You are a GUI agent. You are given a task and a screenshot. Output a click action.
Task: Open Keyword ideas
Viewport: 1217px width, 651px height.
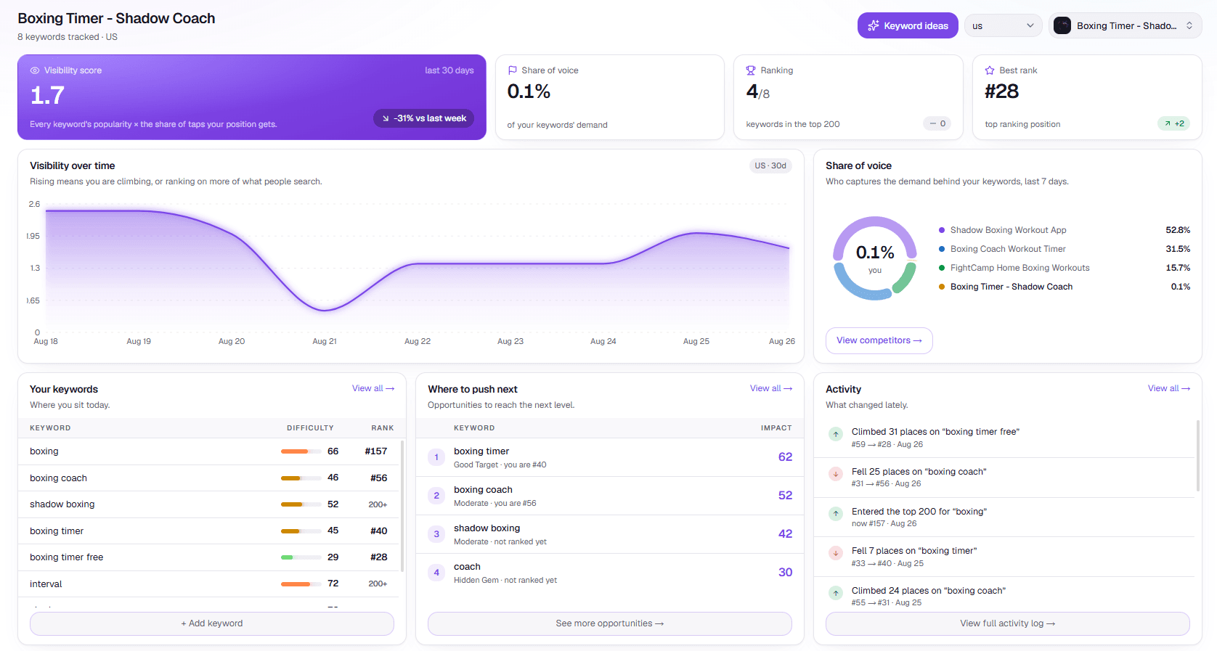pyautogui.click(x=908, y=26)
